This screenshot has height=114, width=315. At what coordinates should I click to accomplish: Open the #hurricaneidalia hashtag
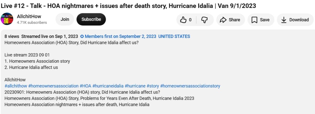[x=108, y=86]
